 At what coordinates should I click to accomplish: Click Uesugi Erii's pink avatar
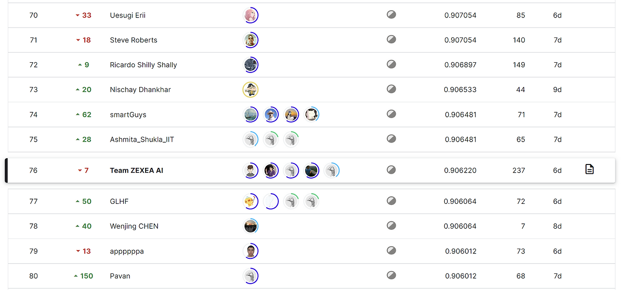point(250,15)
